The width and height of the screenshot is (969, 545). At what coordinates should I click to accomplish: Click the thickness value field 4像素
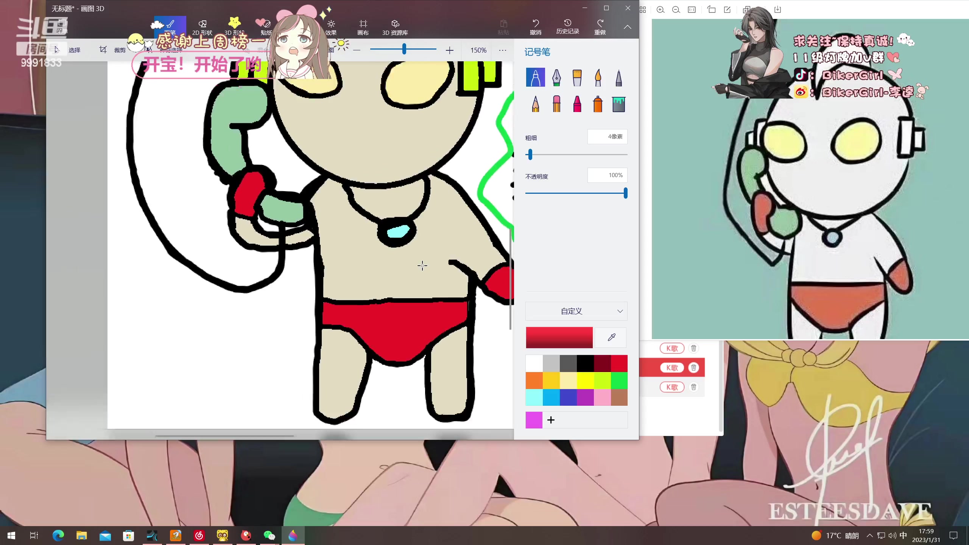tap(607, 137)
